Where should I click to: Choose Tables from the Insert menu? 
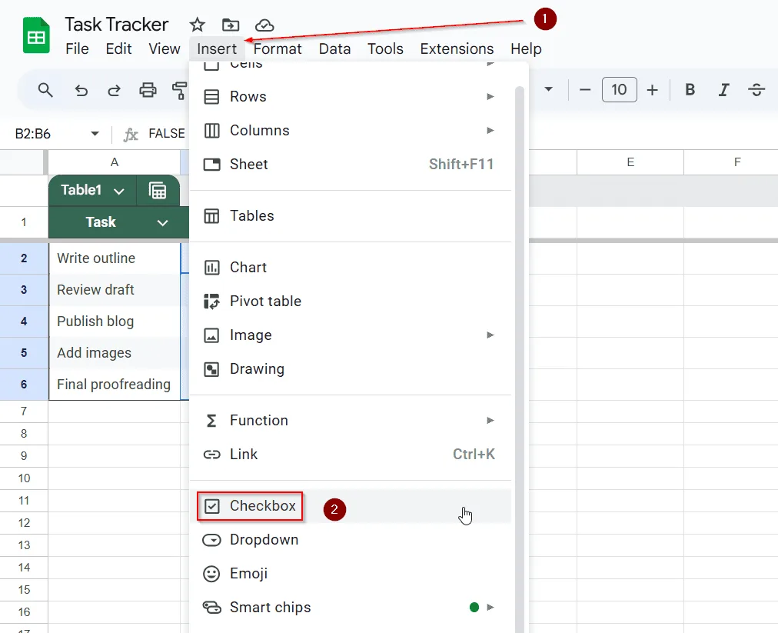pos(351,216)
